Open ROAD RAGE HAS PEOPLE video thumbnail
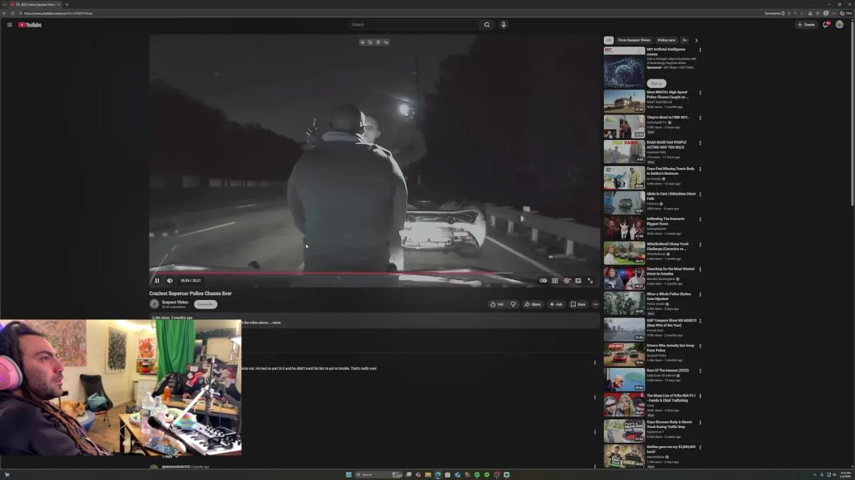This screenshot has width=855, height=480. [624, 152]
